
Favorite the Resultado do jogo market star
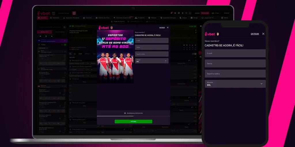[x=70, y=60]
